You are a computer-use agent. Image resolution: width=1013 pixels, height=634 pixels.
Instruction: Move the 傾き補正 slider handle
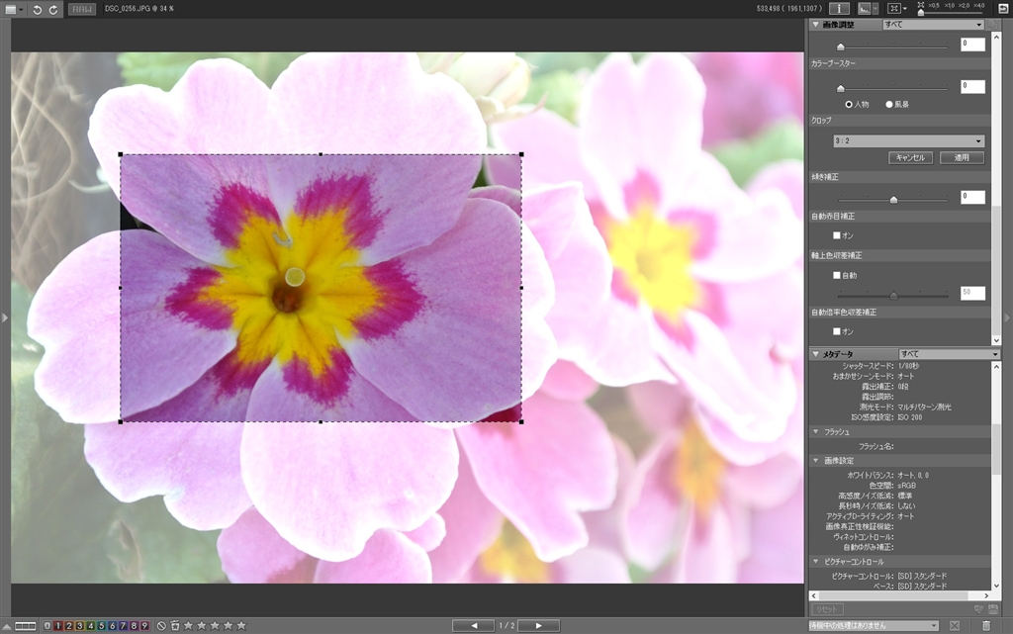coord(893,200)
